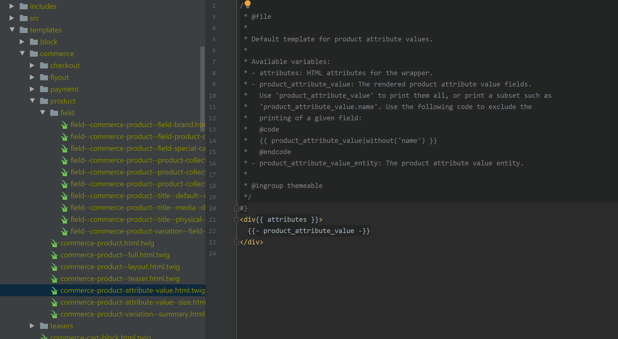Collapse the commerce folder arrow
This screenshot has width=618, height=339.
click(22, 53)
